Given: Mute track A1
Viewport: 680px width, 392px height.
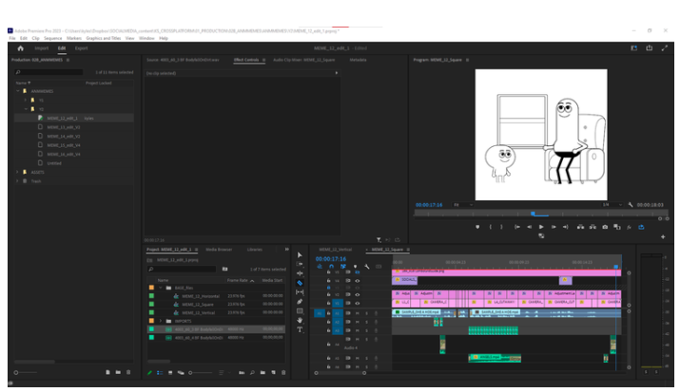Looking at the screenshot, I should tap(358, 313).
